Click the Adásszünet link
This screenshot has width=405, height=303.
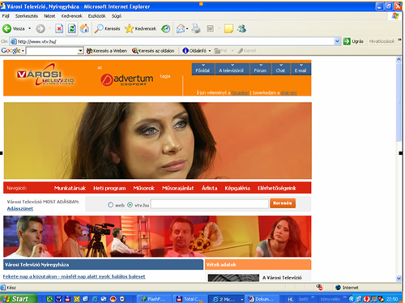[20, 208]
